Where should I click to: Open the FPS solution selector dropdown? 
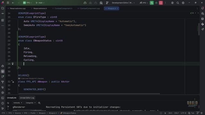27,3
